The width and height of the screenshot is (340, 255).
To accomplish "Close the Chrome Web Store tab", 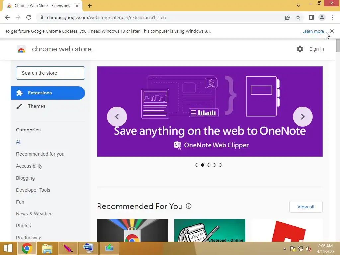I will [77, 6].
